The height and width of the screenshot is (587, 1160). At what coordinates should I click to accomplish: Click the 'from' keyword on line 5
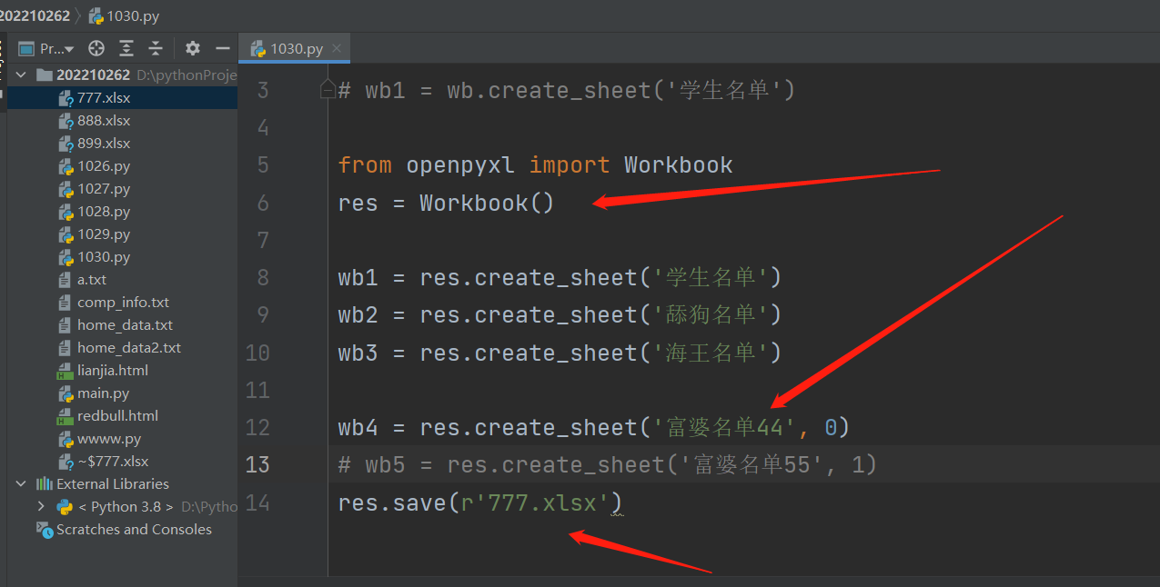(x=365, y=165)
